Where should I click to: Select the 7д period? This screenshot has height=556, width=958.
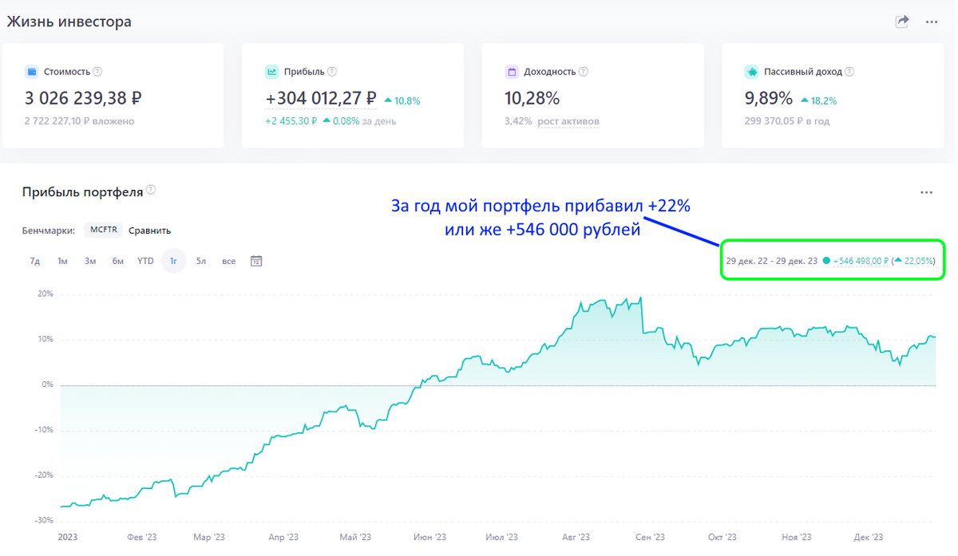[35, 261]
